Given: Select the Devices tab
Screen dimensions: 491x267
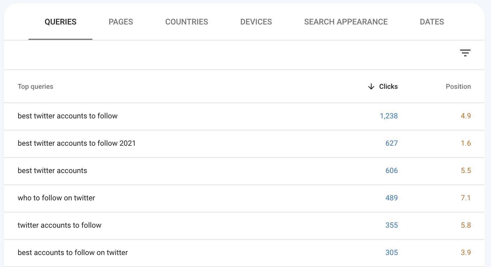Looking at the screenshot, I should point(256,22).
